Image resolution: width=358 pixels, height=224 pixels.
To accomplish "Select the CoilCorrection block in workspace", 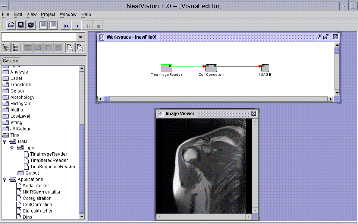I will coord(211,68).
